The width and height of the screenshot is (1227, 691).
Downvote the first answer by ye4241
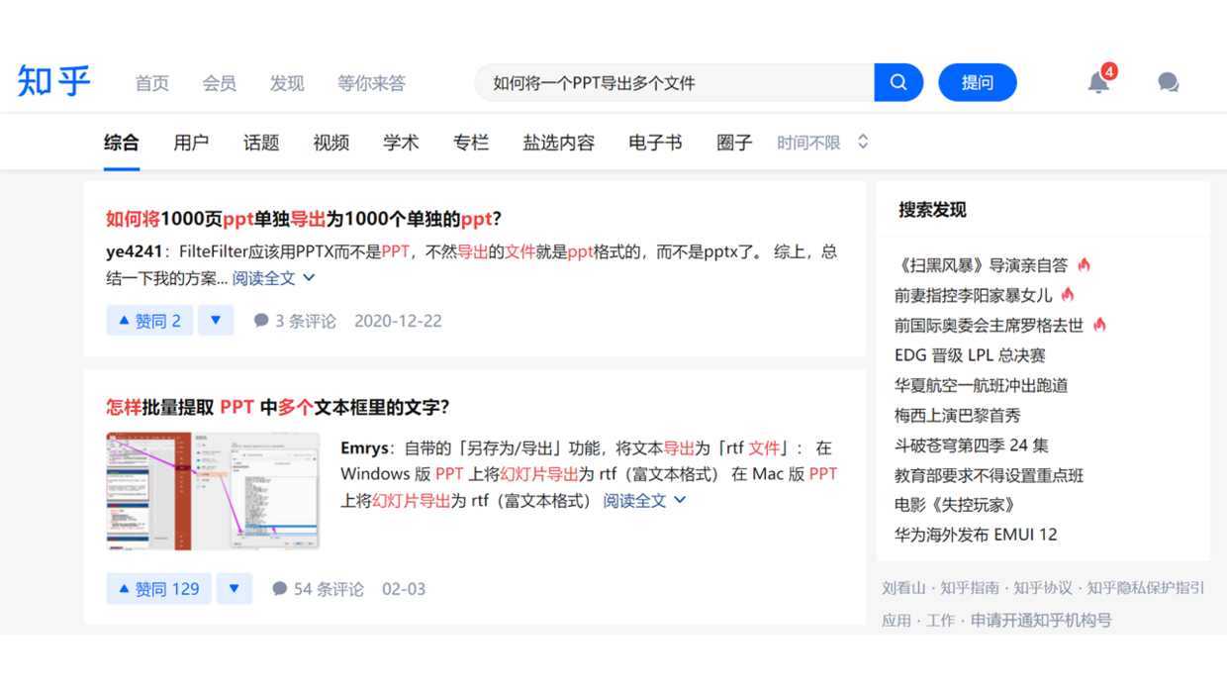(x=216, y=321)
